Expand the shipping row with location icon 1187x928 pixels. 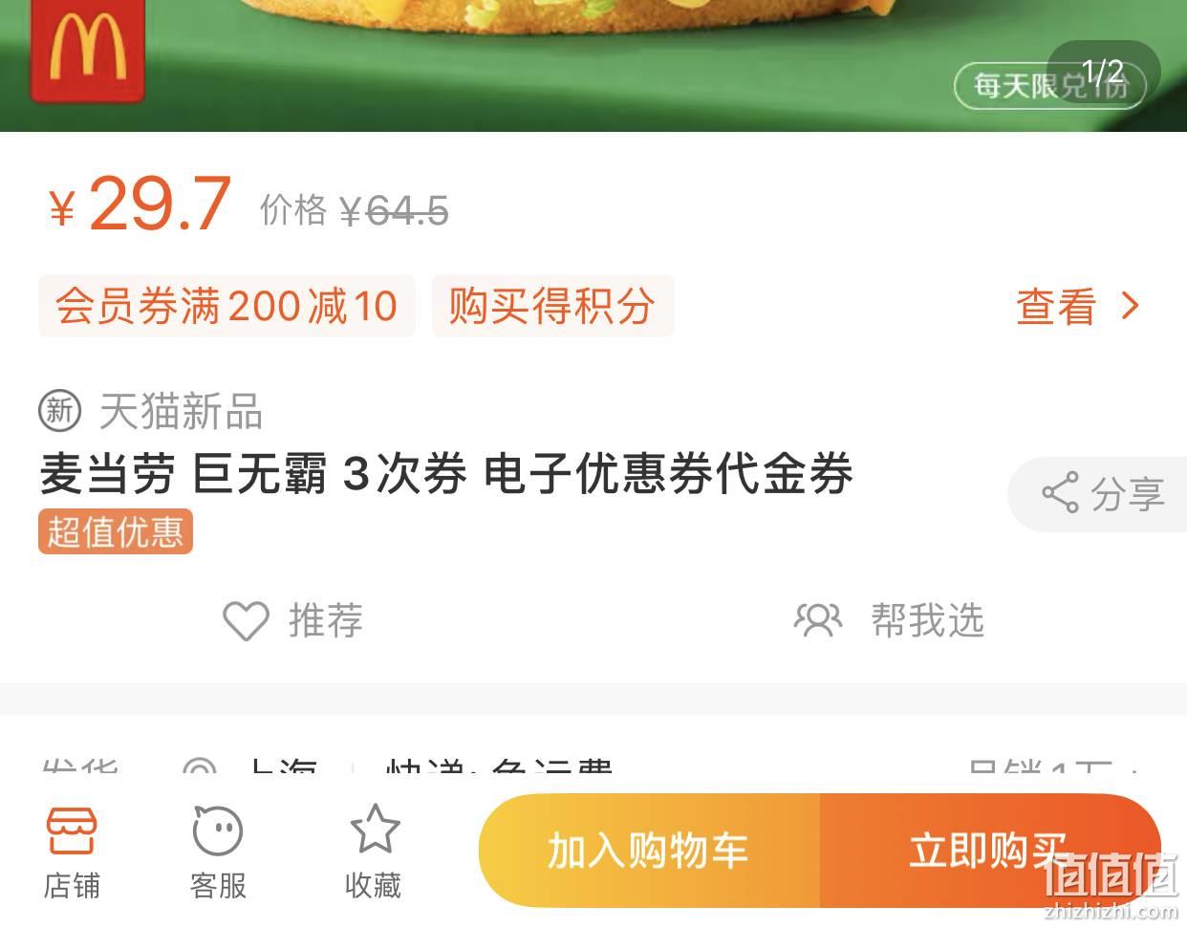(593, 769)
